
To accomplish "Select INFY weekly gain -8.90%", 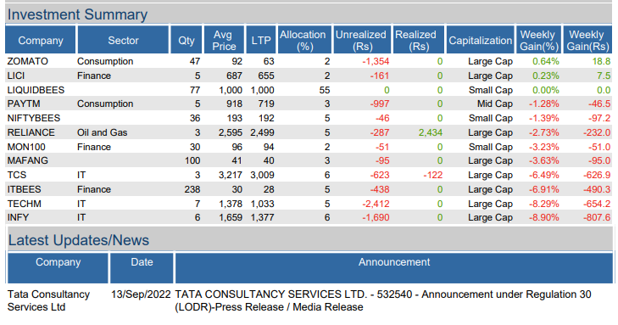I will [x=544, y=217].
